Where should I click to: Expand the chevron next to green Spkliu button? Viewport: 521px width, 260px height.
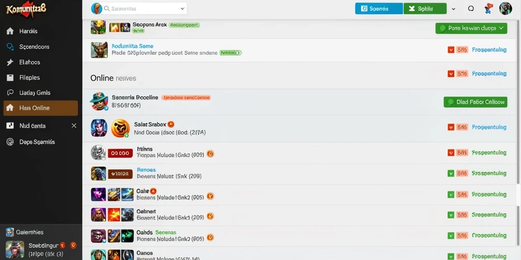point(453,9)
